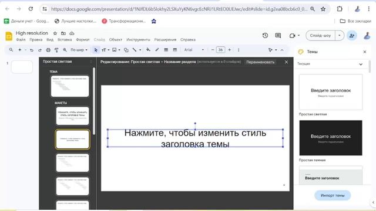Screen dimensions: 376x211
Task: Search the menus with the magnifier icon
Action: coord(11,50)
